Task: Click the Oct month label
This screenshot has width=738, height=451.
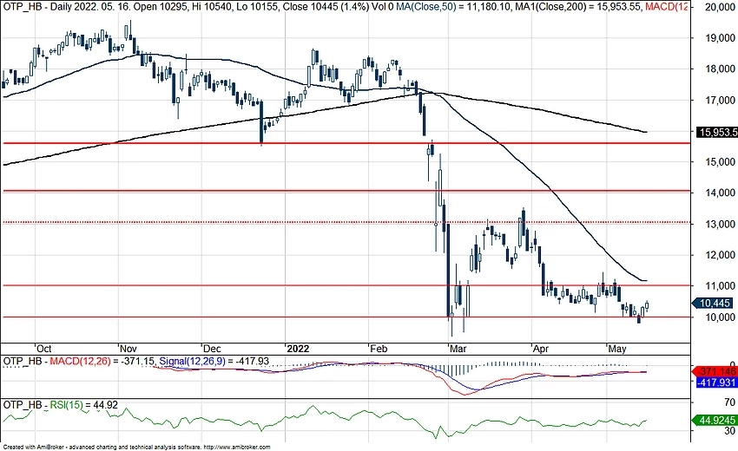Action: [43, 349]
